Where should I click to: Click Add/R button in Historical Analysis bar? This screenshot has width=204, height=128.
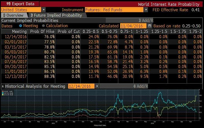click(x=141, y=86)
